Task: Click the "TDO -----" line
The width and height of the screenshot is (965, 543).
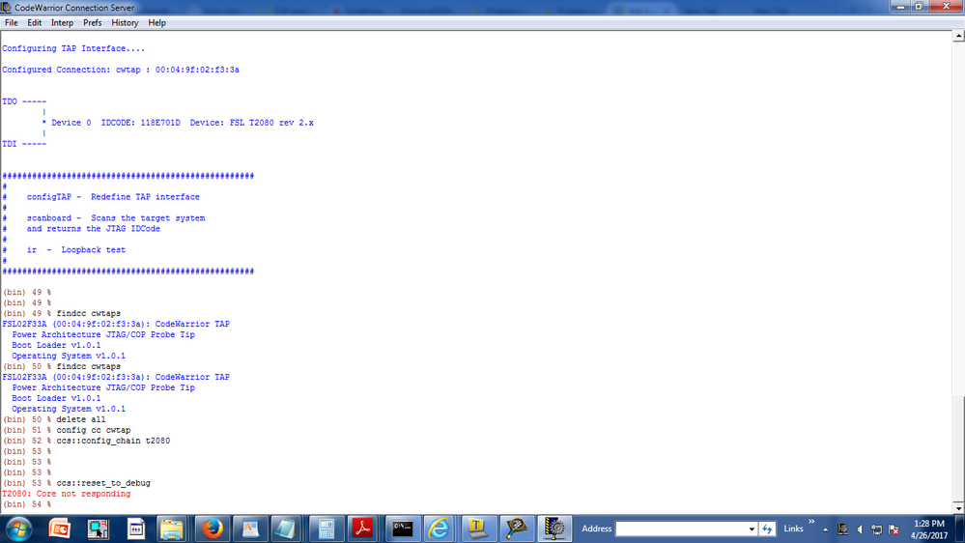Action: pyautogui.click(x=24, y=101)
